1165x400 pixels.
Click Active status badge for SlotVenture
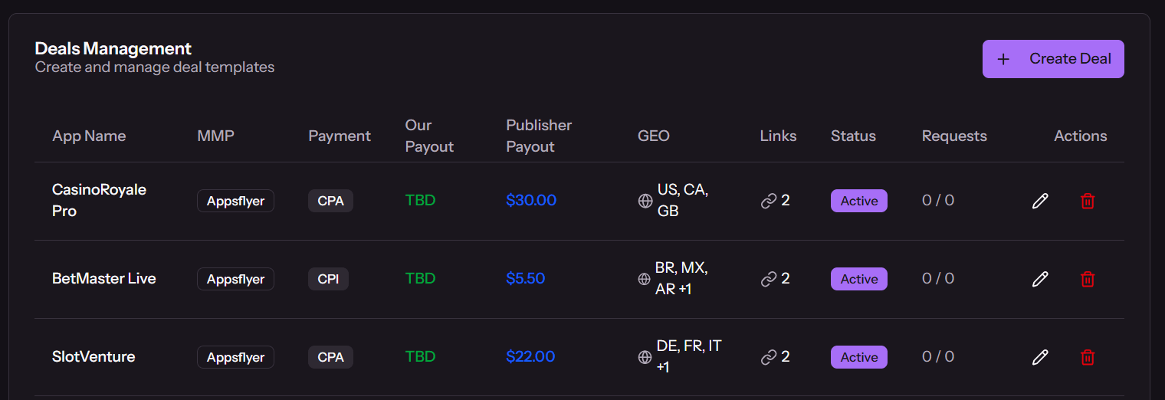[858, 357]
